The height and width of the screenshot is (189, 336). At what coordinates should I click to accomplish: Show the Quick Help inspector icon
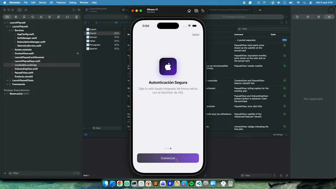click(318, 17)
